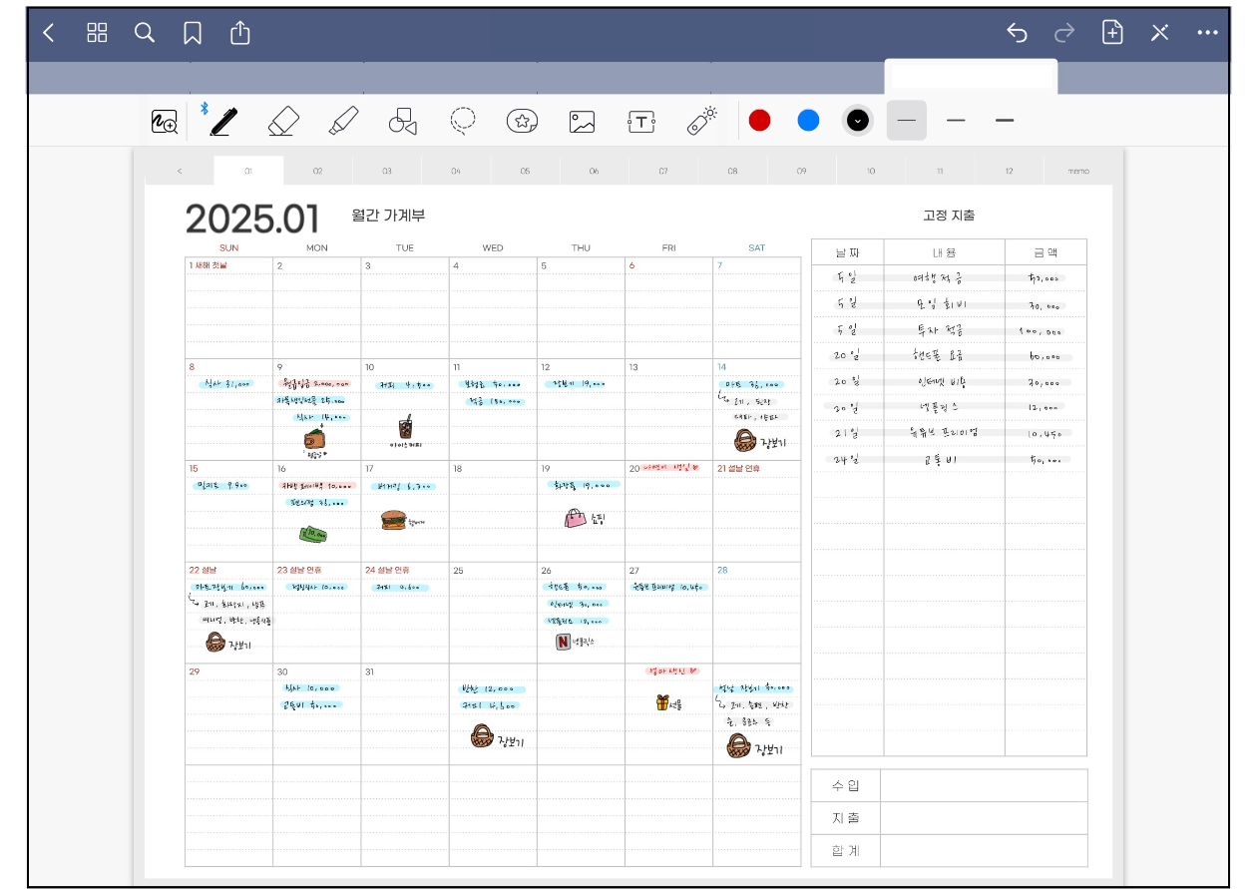Viewport: 1257px width, 889px height.
Task: Open the 07 month tab
Action: tap(663, 171)
